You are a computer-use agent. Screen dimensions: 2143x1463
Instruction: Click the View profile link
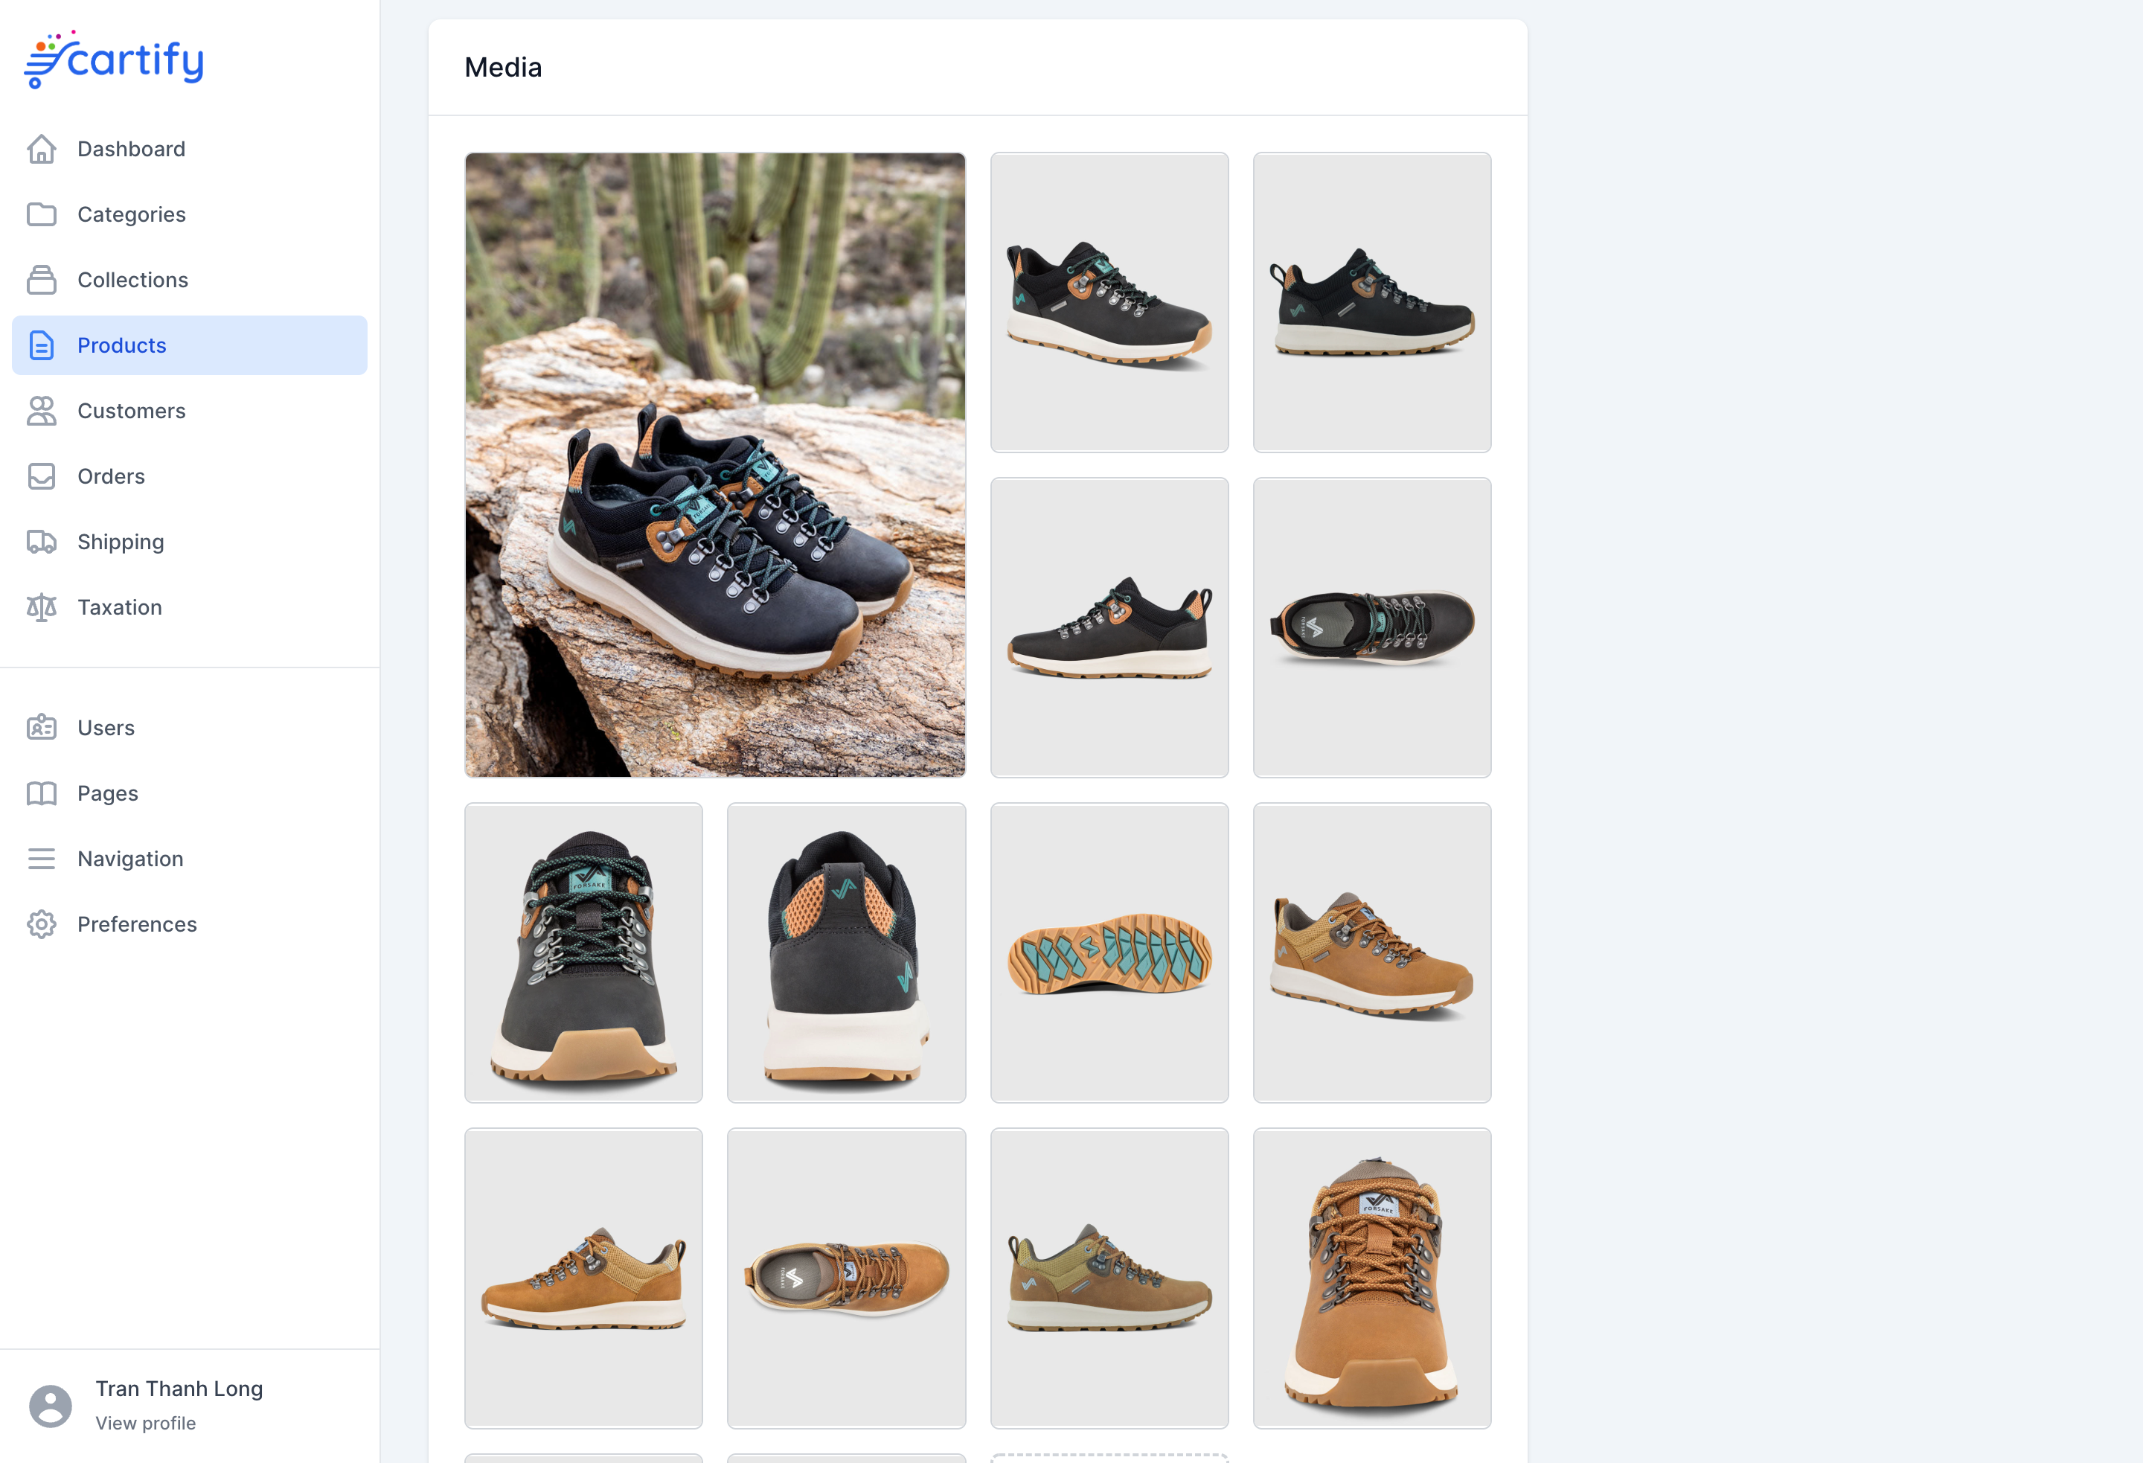[146, 1424]
